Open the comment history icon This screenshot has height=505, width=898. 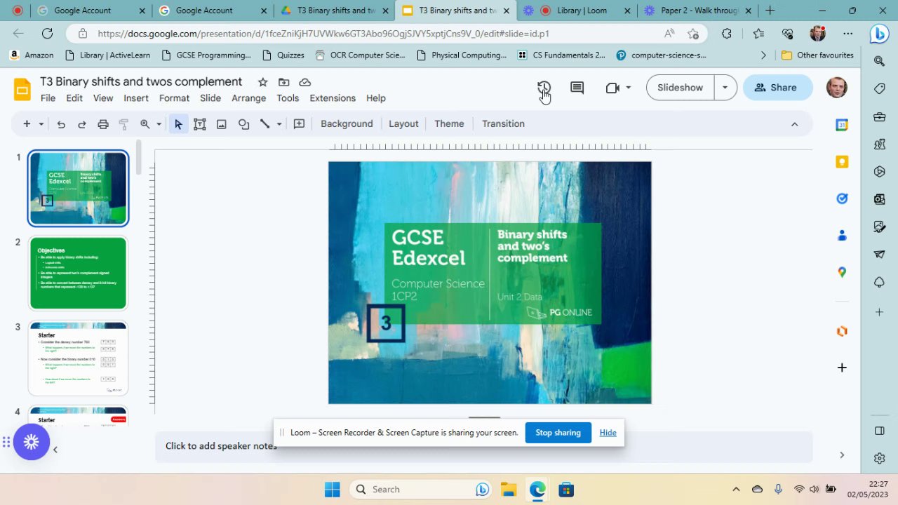pyautogui.click(x=577, y=88)
